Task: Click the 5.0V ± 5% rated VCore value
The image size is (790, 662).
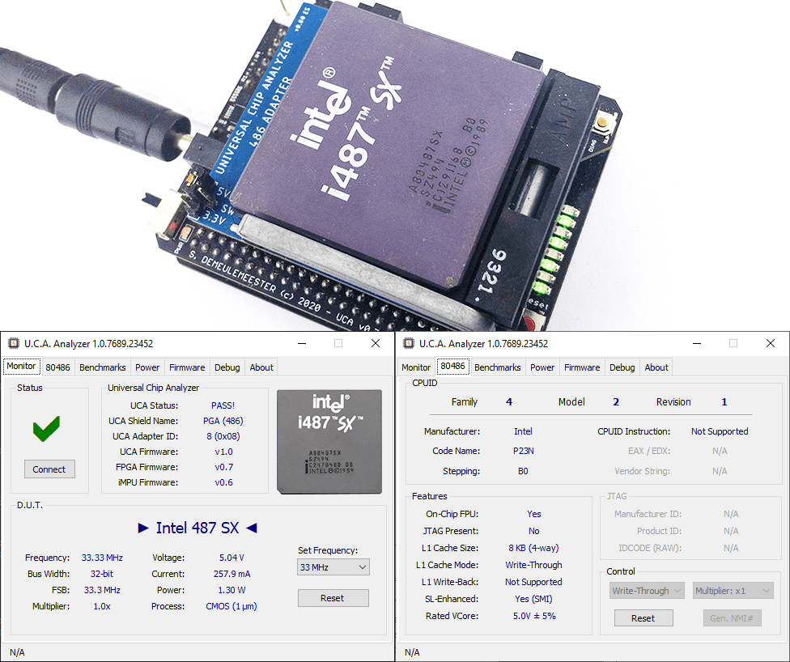Action: click(534, 616)
